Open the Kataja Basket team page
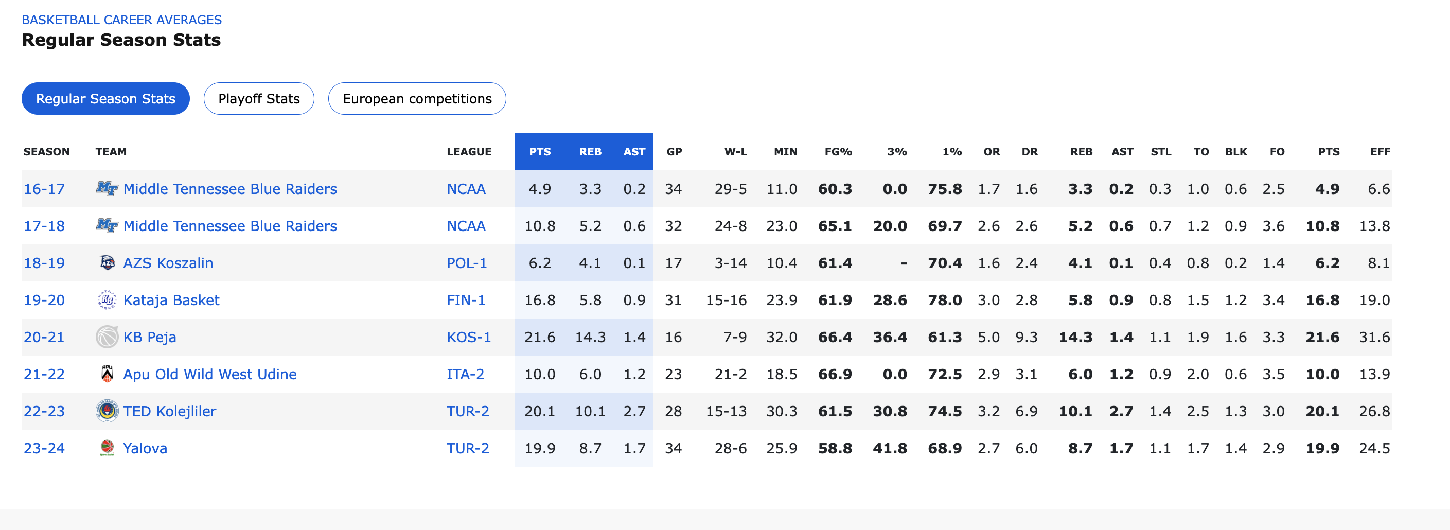Image resolution: width=1450 pixels, height=530 pixels. tap(171, 300)
